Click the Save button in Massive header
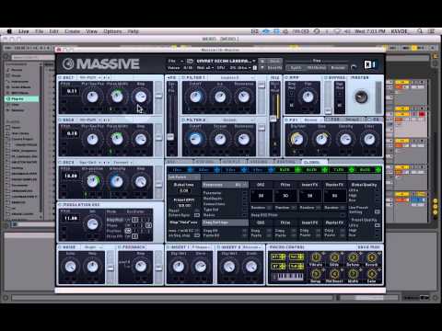This screenshot has height=331, width=442. [274, 61]
